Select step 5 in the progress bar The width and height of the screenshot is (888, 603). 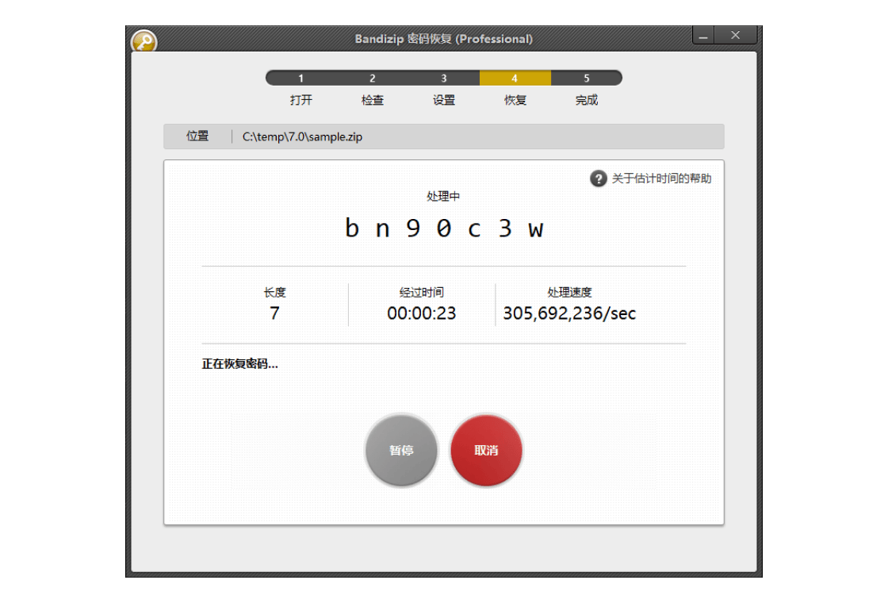[x=587, y=78]
